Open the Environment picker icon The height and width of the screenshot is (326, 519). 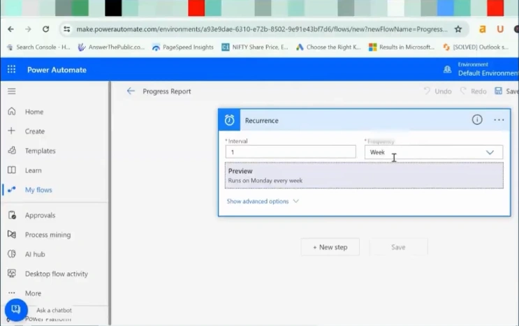[x=447, y=69]
